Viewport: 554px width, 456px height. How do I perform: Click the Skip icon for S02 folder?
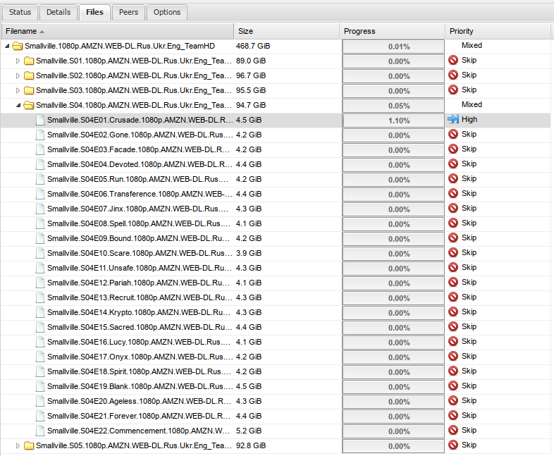tap(453, 75)
